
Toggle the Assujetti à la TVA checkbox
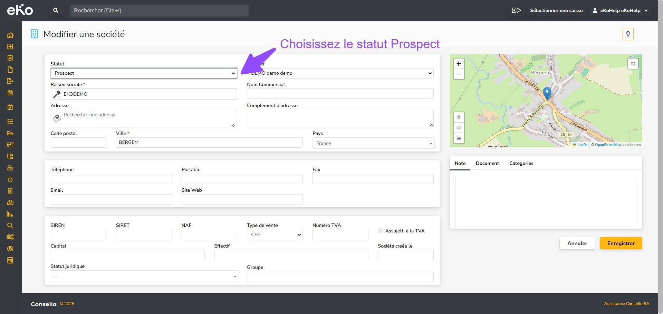(381, 231)
